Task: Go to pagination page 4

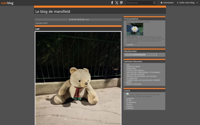Action: tap(72, 19)
